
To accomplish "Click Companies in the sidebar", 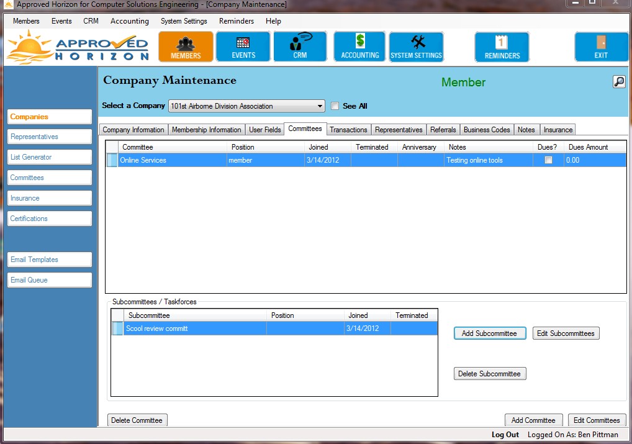I will 50,117.
